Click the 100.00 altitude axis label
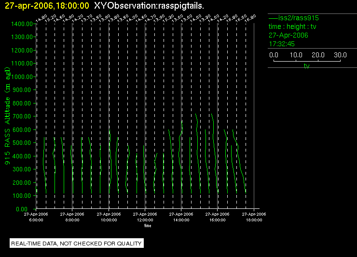The image size is (357, 257). click(x=22, y=196)
